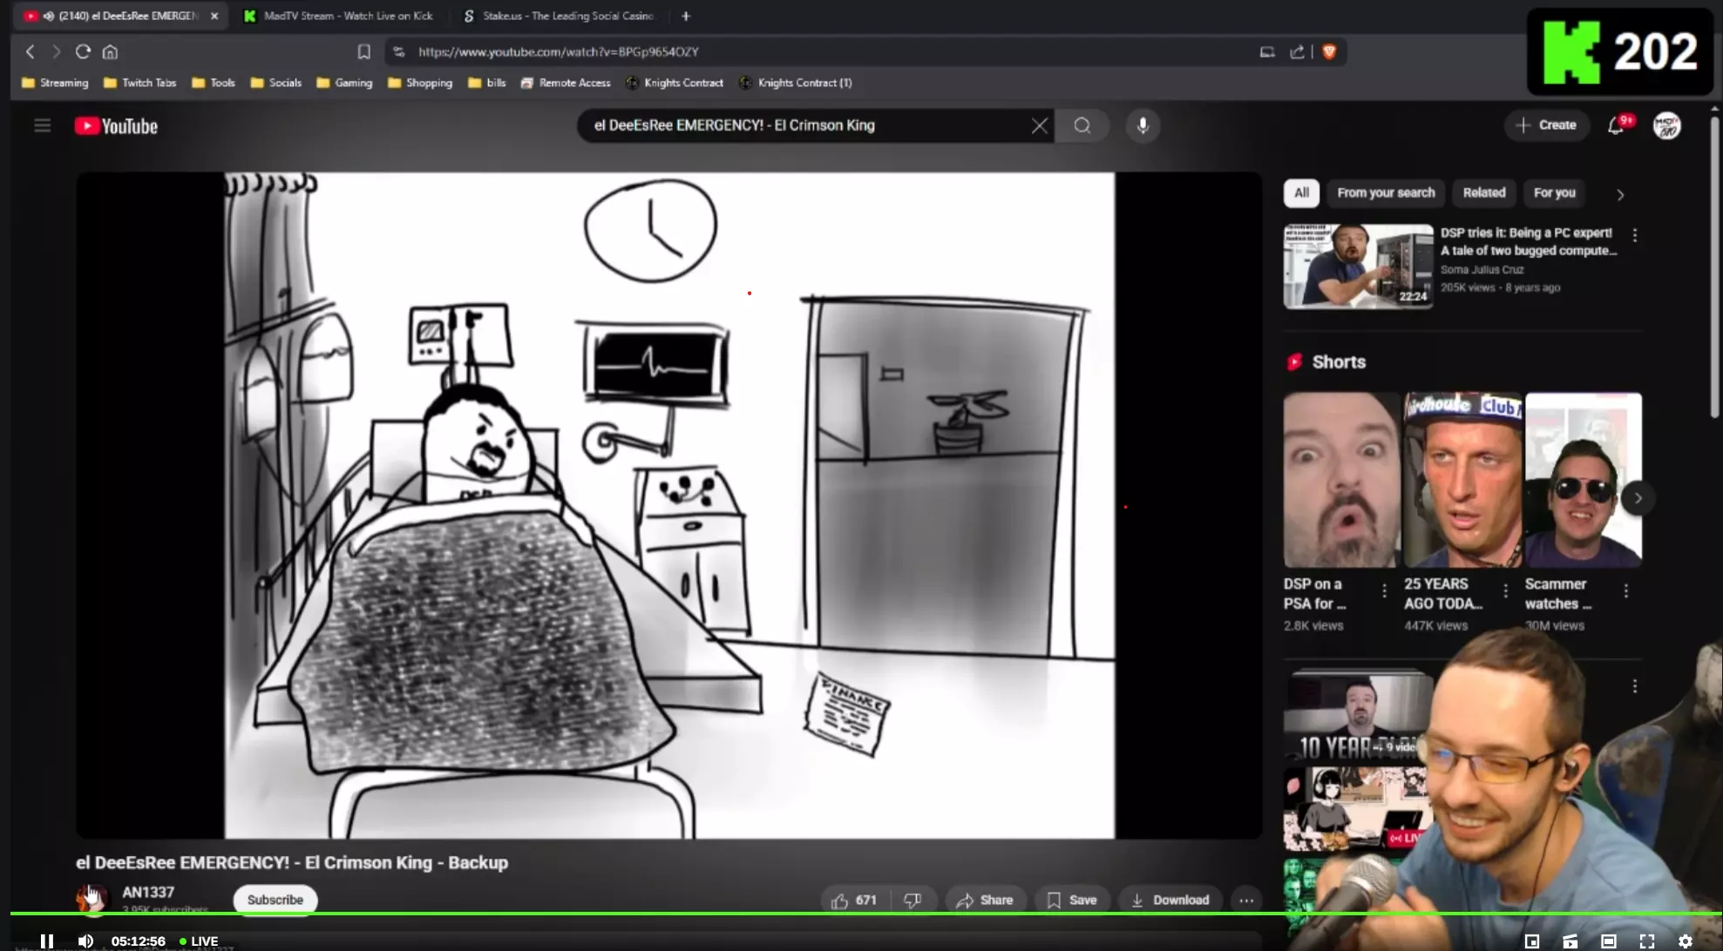Open the Create menu on YouTube

click(1547, 125)
